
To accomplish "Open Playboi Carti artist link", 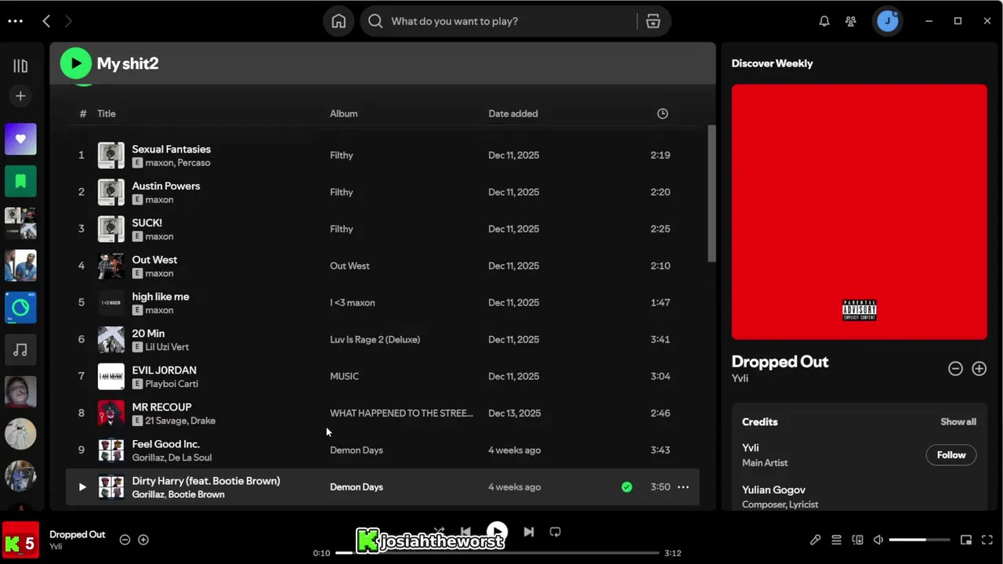I will [172, 384].
